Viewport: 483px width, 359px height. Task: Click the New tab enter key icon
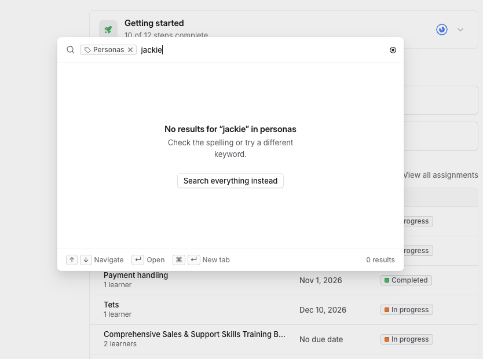194,260
